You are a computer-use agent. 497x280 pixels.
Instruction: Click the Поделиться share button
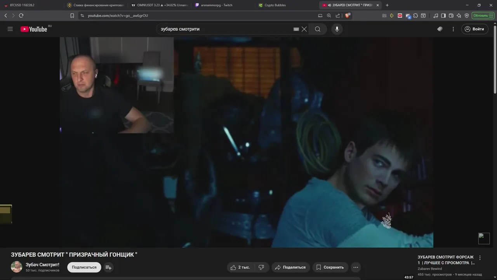291,267
